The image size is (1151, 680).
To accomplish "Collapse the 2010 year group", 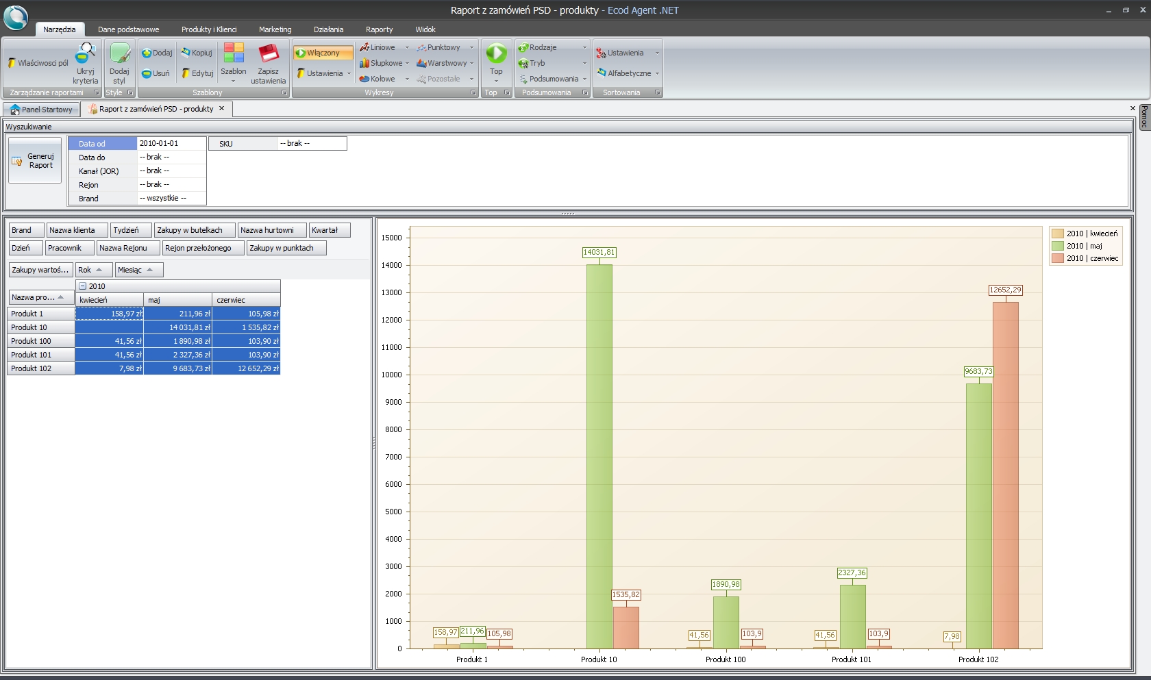I will pyautogui.click(x=82, y=286).
